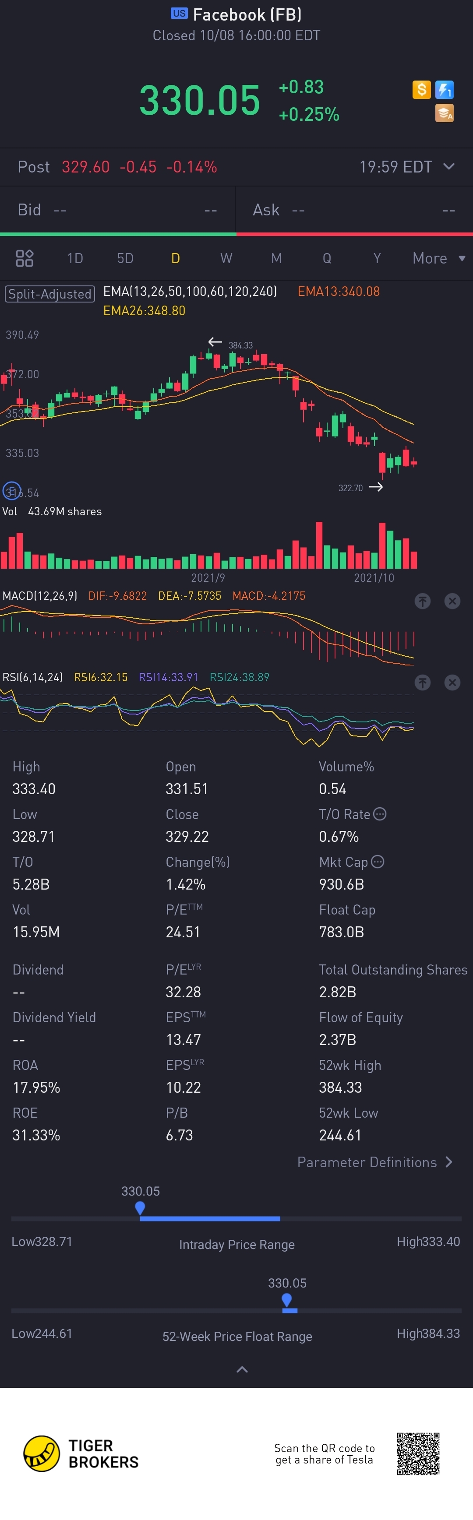473x1520 pixels.
Task: Collapse the details panel with up chevron
Action: 242,1369
